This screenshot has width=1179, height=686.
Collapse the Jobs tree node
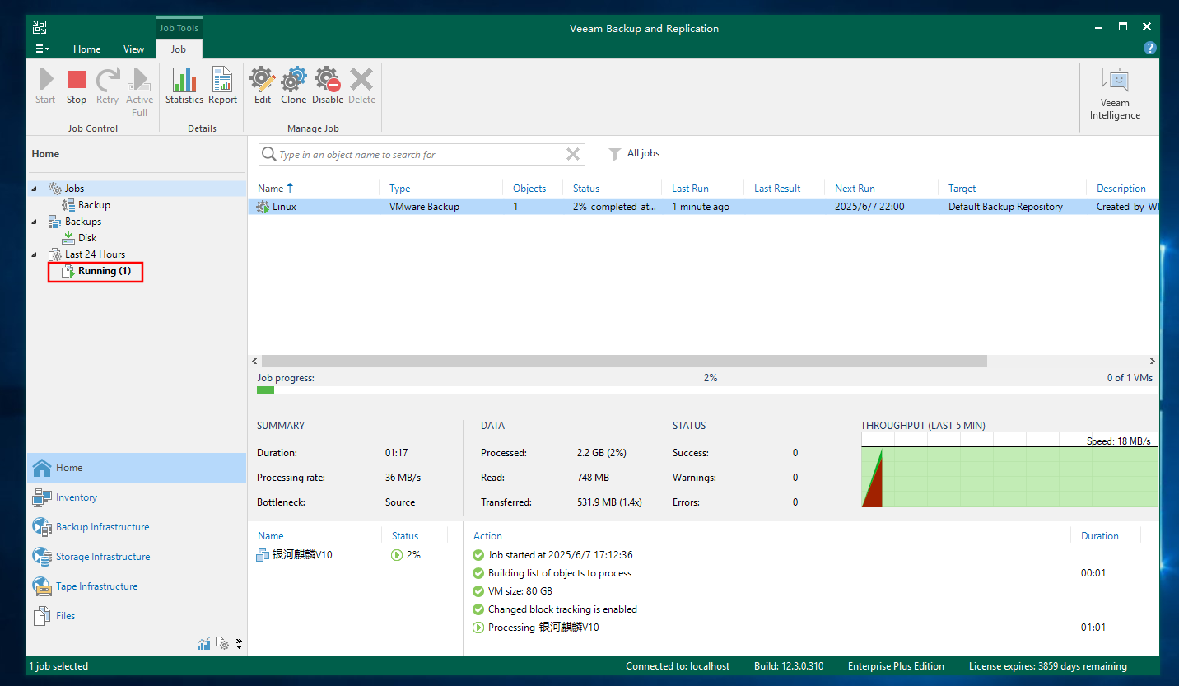pyautogui.click(x=35, y=189)
